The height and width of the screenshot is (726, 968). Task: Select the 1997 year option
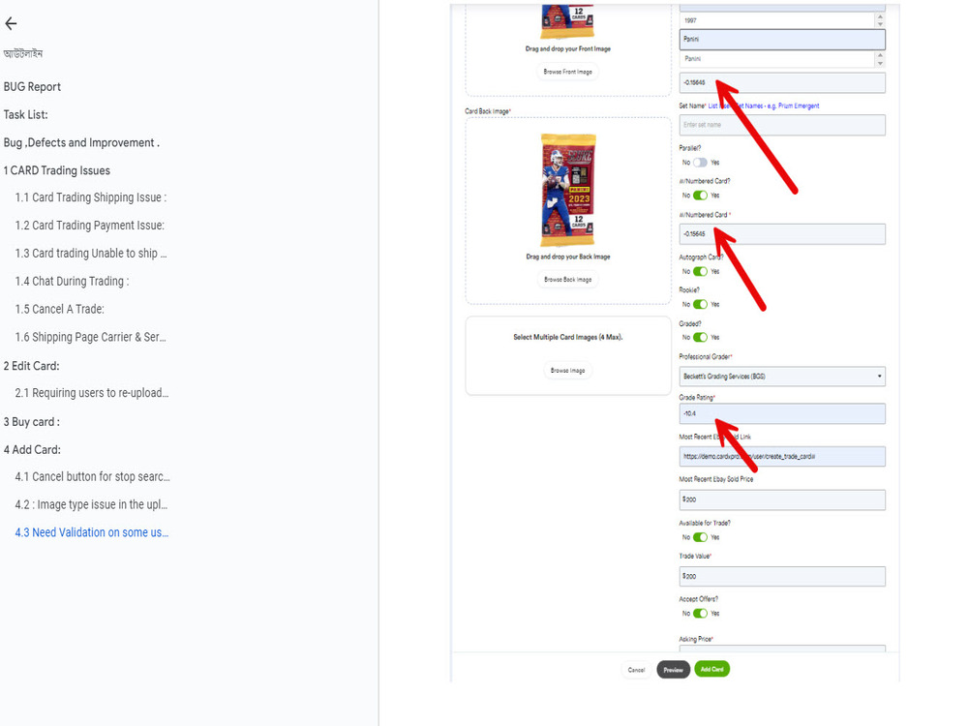point(778,20)
